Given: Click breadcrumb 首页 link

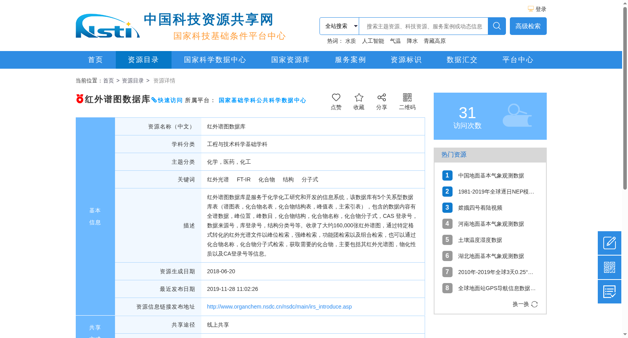Looking at the screenshot, I should (x=108, y=80).
